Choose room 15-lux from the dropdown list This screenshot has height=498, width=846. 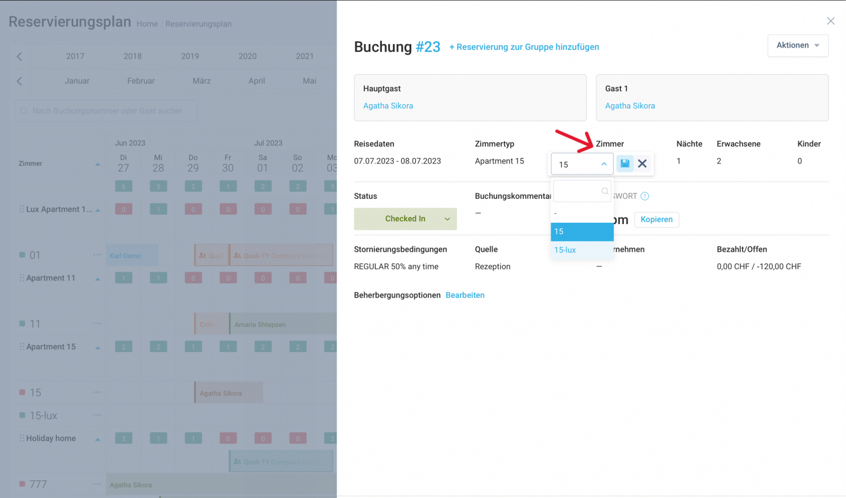[582, 250]
